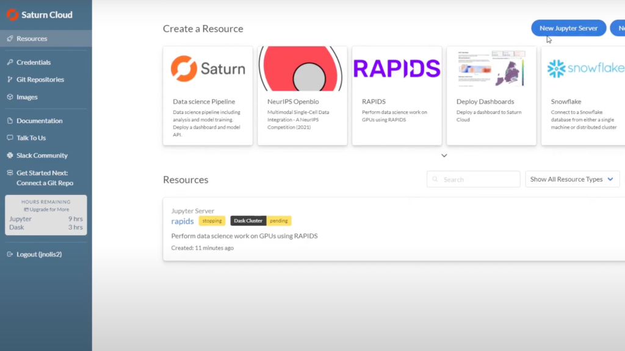Click the stopping status badge on rapids
The image size is (625, 351).
[x=212, y=221]
